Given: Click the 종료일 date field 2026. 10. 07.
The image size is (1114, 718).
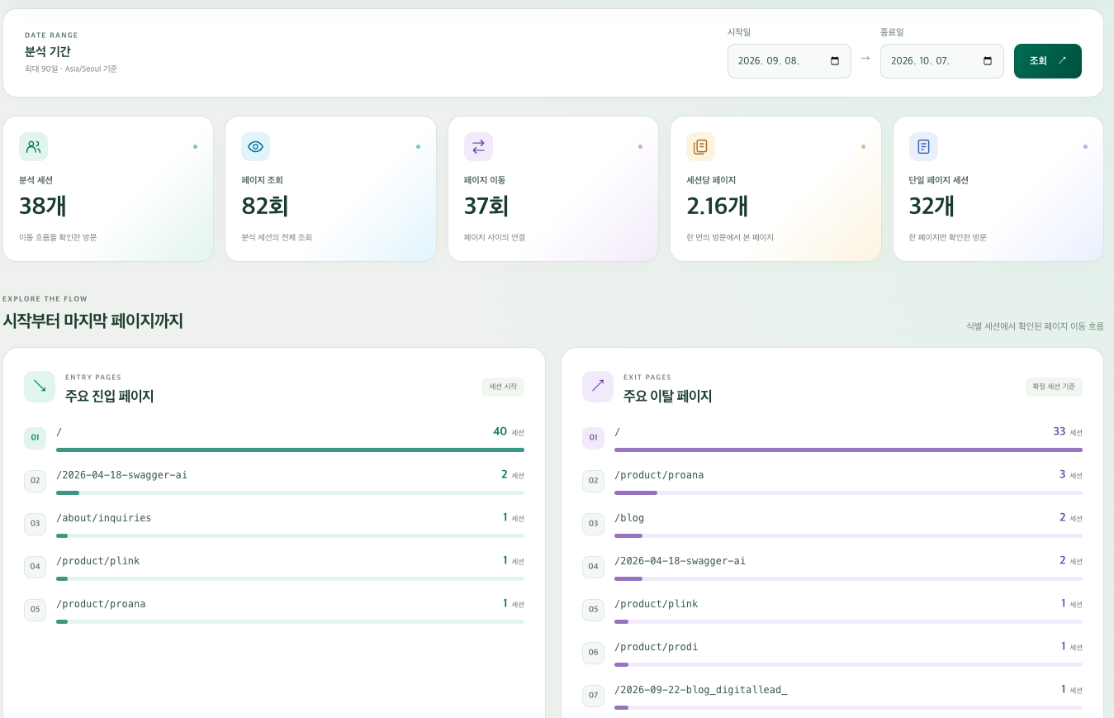Looking at the screenshot, I should (942, 61).
